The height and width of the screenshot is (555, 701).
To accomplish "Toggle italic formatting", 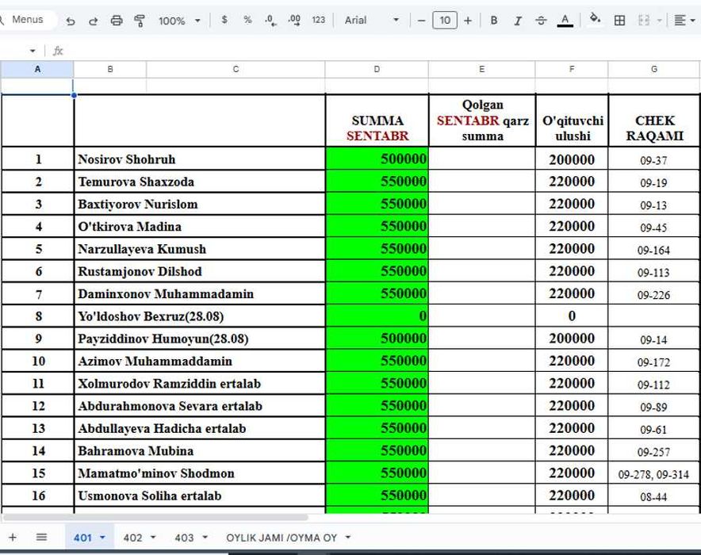I will pyautogui.click(x=518, y=21).
